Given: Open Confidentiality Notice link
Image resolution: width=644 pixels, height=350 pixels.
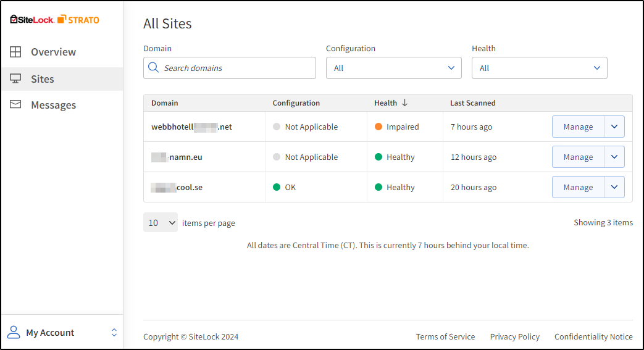Looking at the screenshot, I should (593, 336).
